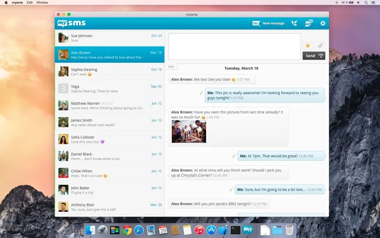Open Sophia Dearing conversation
The image size is (380, 238).
(110, 72)
